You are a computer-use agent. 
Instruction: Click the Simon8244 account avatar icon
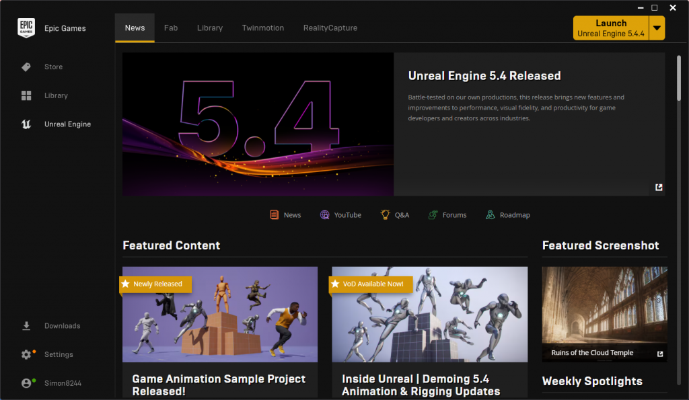click(x=26, y=383)
